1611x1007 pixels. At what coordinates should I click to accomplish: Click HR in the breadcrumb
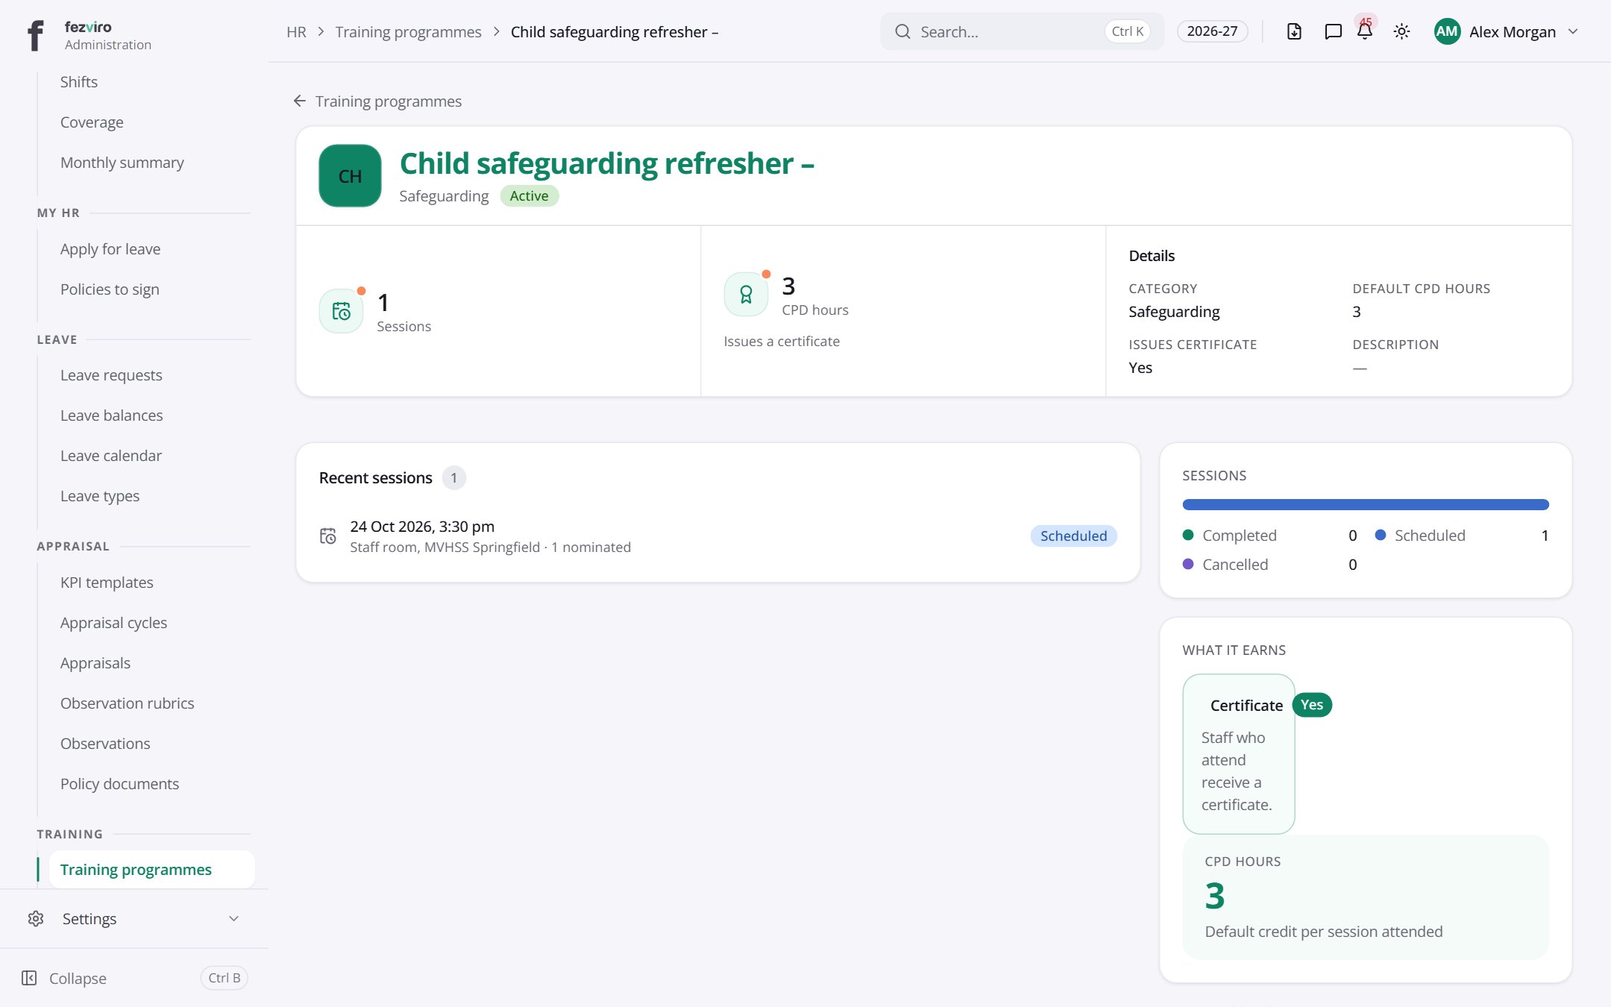click(x=296, y=31)
